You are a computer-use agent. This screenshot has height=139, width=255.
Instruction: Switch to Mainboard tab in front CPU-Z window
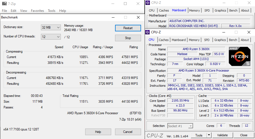coord(179,40)
